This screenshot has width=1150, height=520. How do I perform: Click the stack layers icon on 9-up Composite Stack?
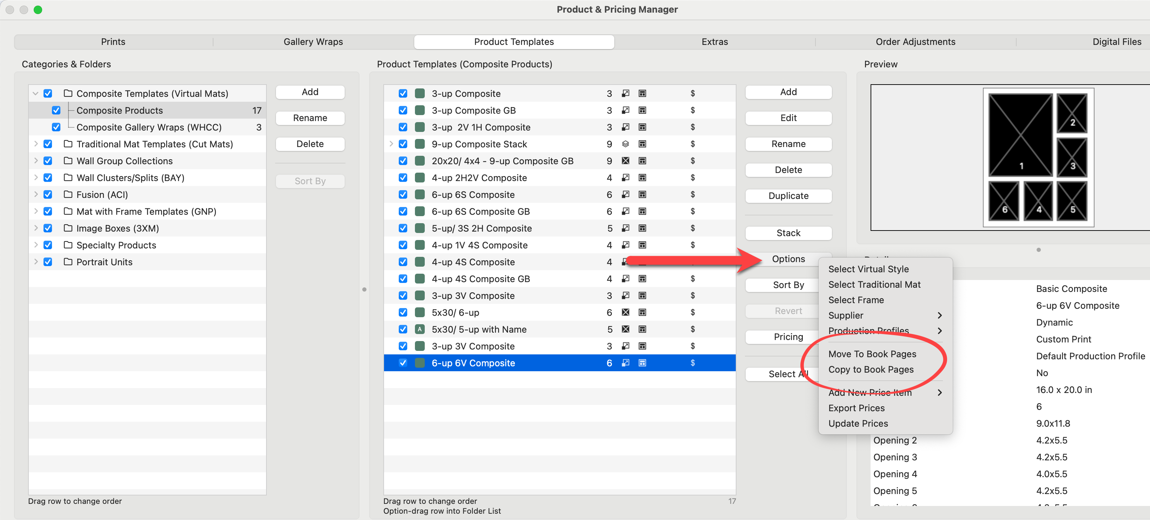coord(626,144)
